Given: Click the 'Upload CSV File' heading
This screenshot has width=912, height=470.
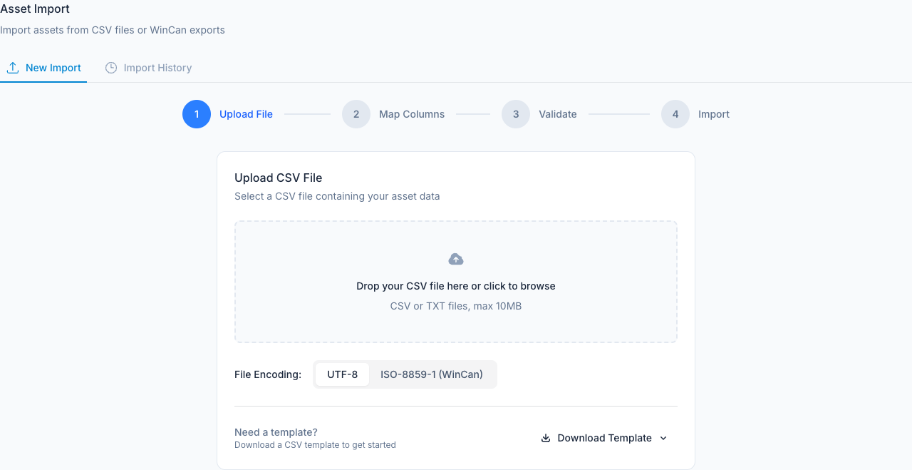Looking at the screenshot, I should [x=279, y=178].
